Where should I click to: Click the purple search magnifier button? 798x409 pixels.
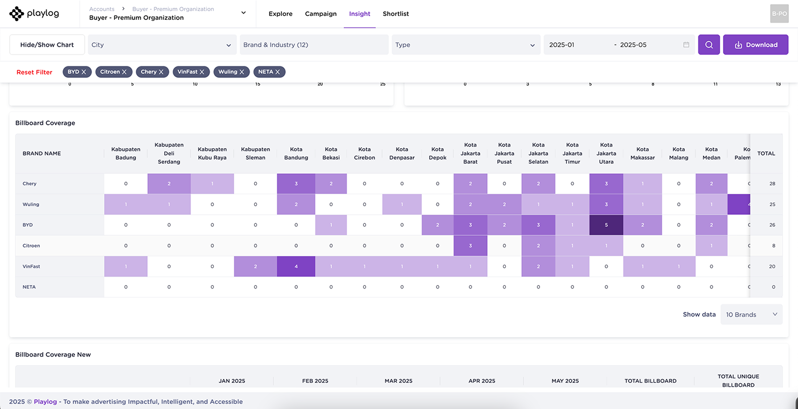[x=709, y=45]
